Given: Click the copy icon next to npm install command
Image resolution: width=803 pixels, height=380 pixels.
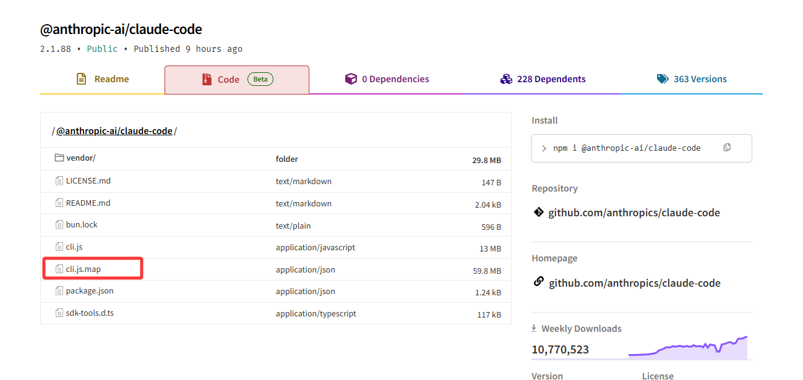Looking at the screenshot, I should click(727, 148).
